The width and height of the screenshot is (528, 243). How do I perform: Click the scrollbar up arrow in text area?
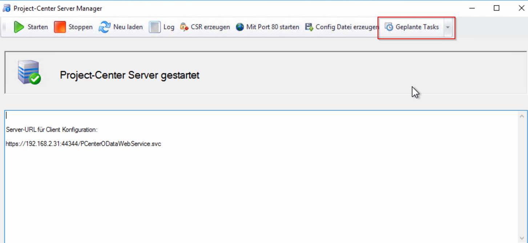pyautogui.click(x=522, y=116)
